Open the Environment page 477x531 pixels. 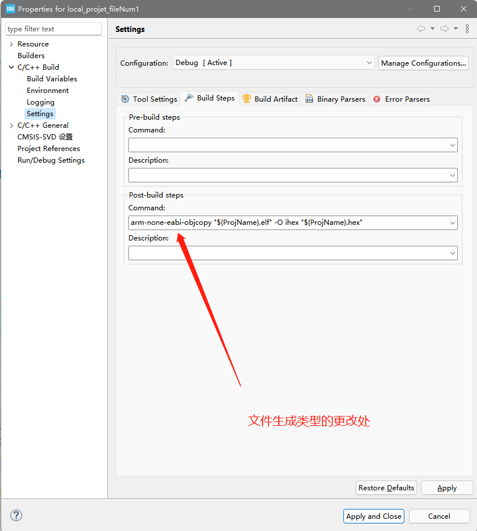(x=48, y=91)
